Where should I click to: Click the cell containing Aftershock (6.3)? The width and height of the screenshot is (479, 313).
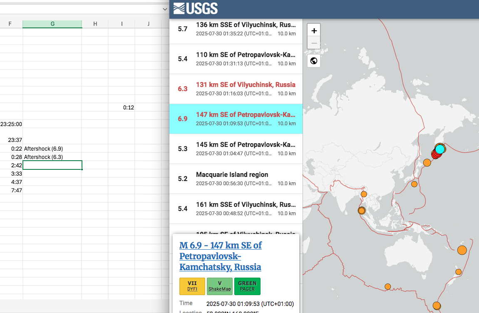pyautogui.click(x=52, y=157)
